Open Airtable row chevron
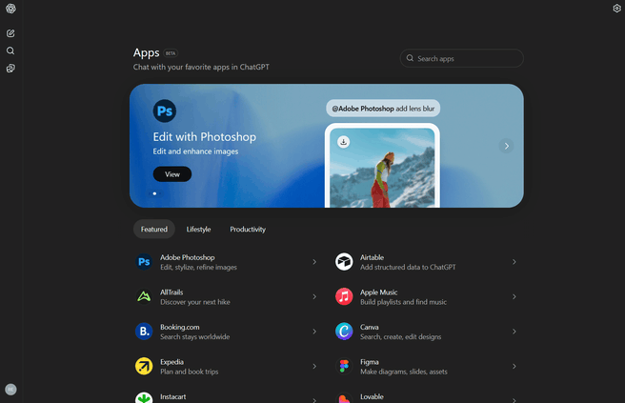The height and width of the screenshot is (403, 625). coord(514,262)
